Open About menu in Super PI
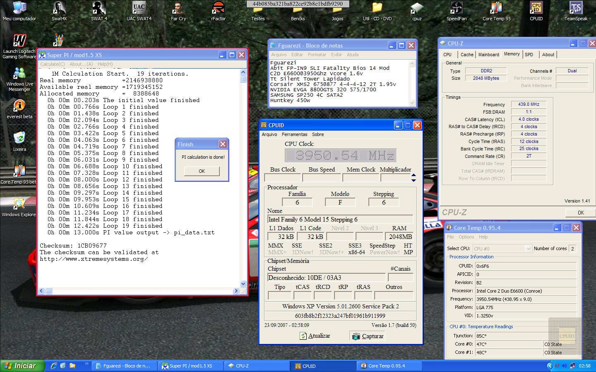Viewport: 596px width, 372px height. (81, 64)
